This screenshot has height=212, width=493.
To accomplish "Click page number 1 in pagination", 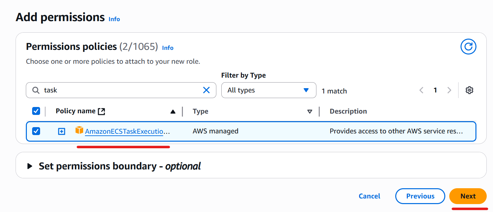I will tap(435, 90).
